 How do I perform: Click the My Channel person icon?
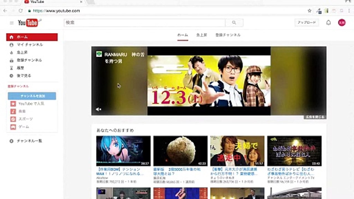coord(11,45)
